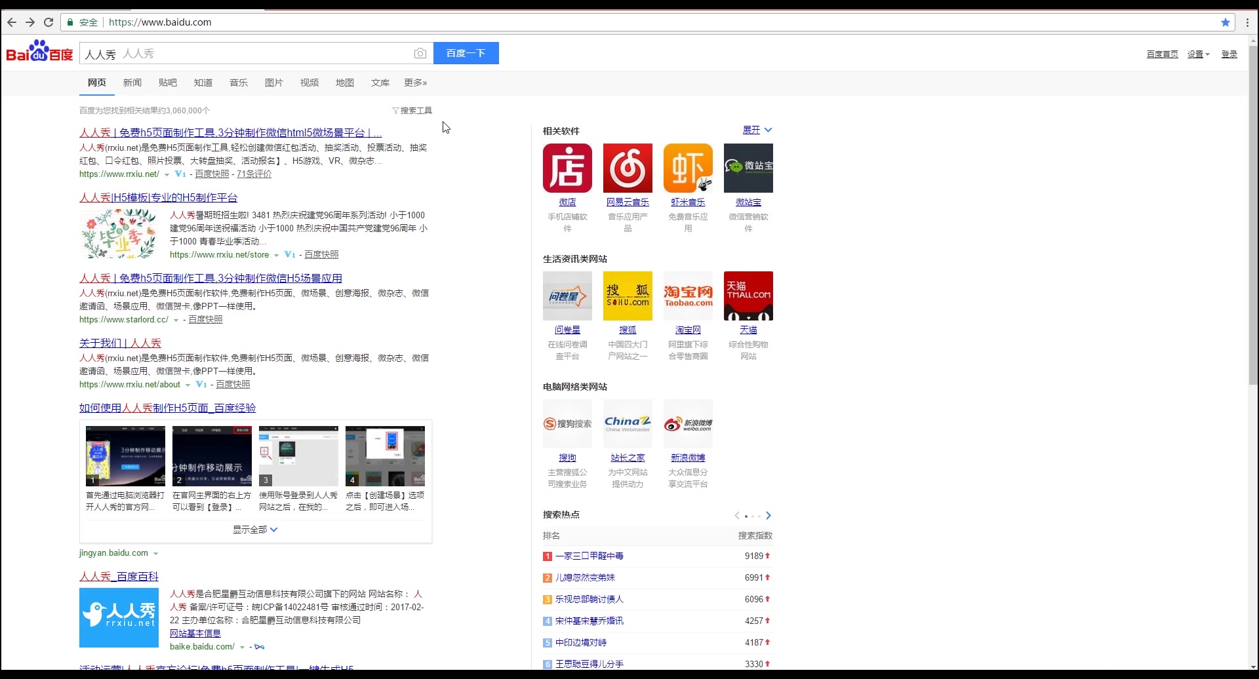The width and height of the screenshot is (1259, 679).
Task: Click the browser address bar URL
Action: 160,22
